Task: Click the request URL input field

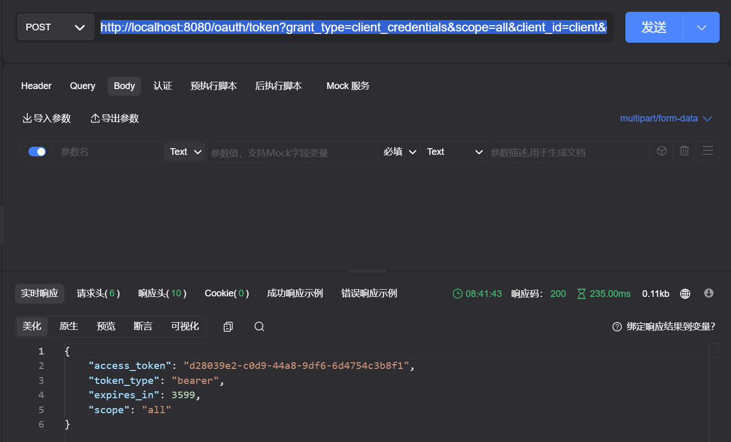Action: (353, 27)
